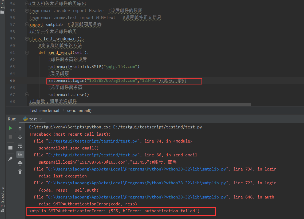Toggle the import block fold marker at line 55
The image size is (304, 219).
coord(27,11)
